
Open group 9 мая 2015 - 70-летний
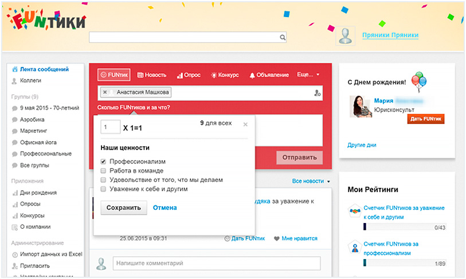[x=49, y=108]
